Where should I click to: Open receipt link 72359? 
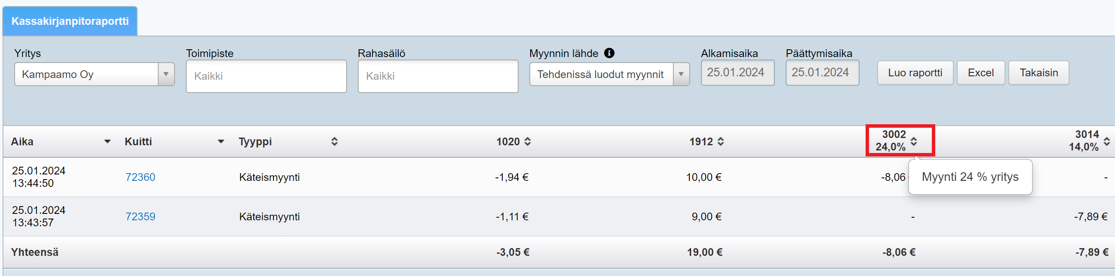pyautogui.click(x=140, y=216)
